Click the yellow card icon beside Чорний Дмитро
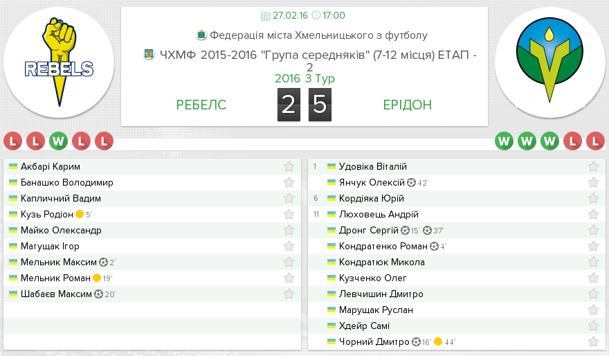Screen dimensions: 609x356 click(x=438, y=341)
